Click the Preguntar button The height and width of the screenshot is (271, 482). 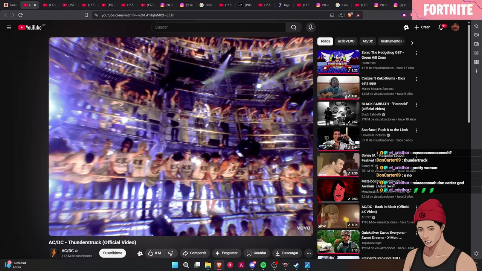point(226,253)
